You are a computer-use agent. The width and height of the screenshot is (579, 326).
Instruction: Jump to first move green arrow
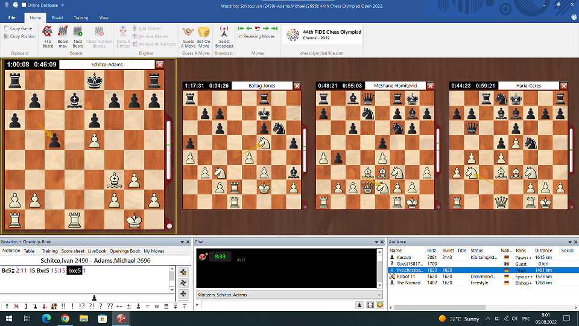(241, 28)
